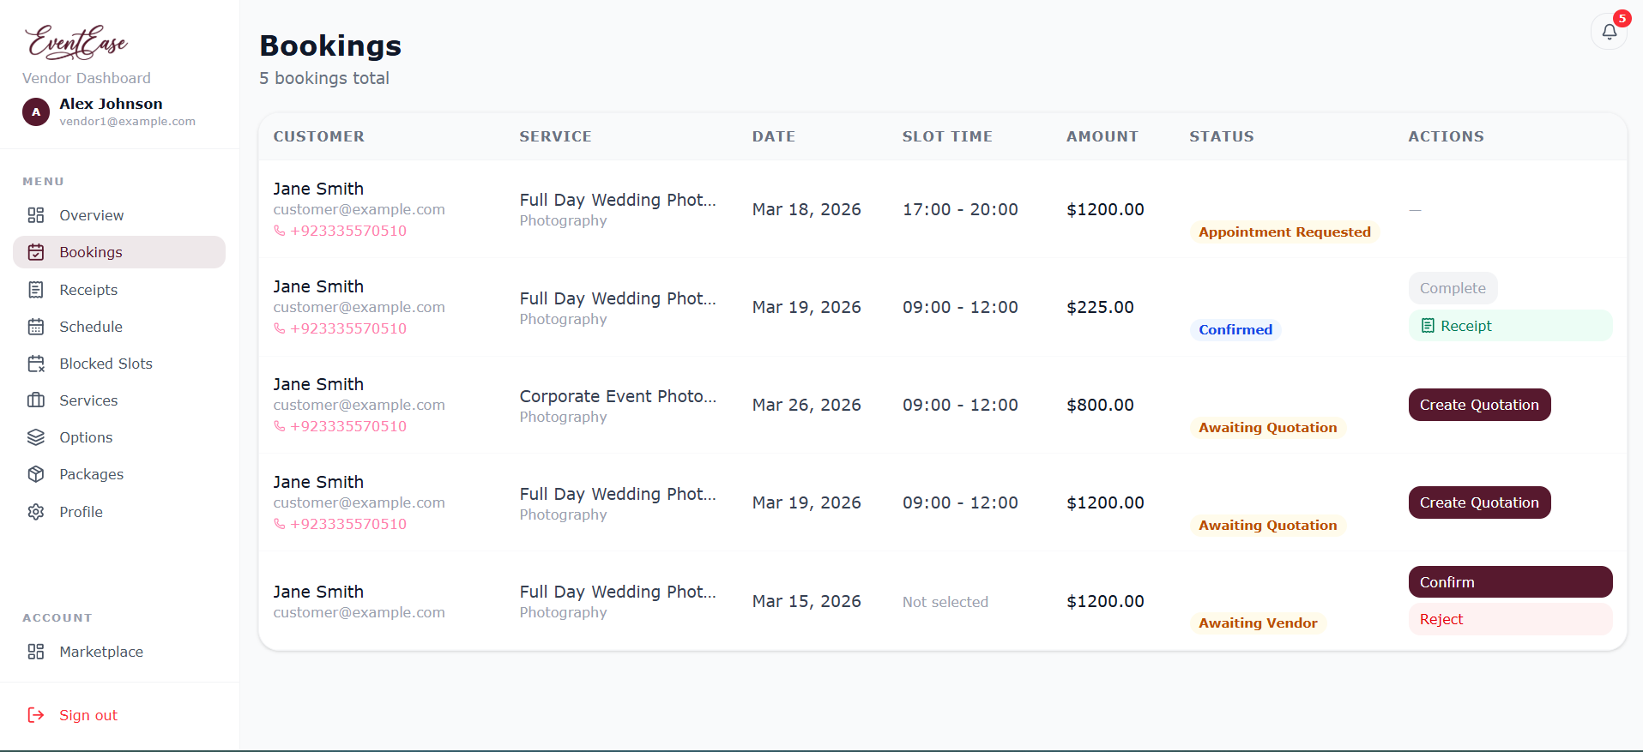This screenshot has width=1643, height=752.
Task: Open the Overview menu icon
Action: 35,215
